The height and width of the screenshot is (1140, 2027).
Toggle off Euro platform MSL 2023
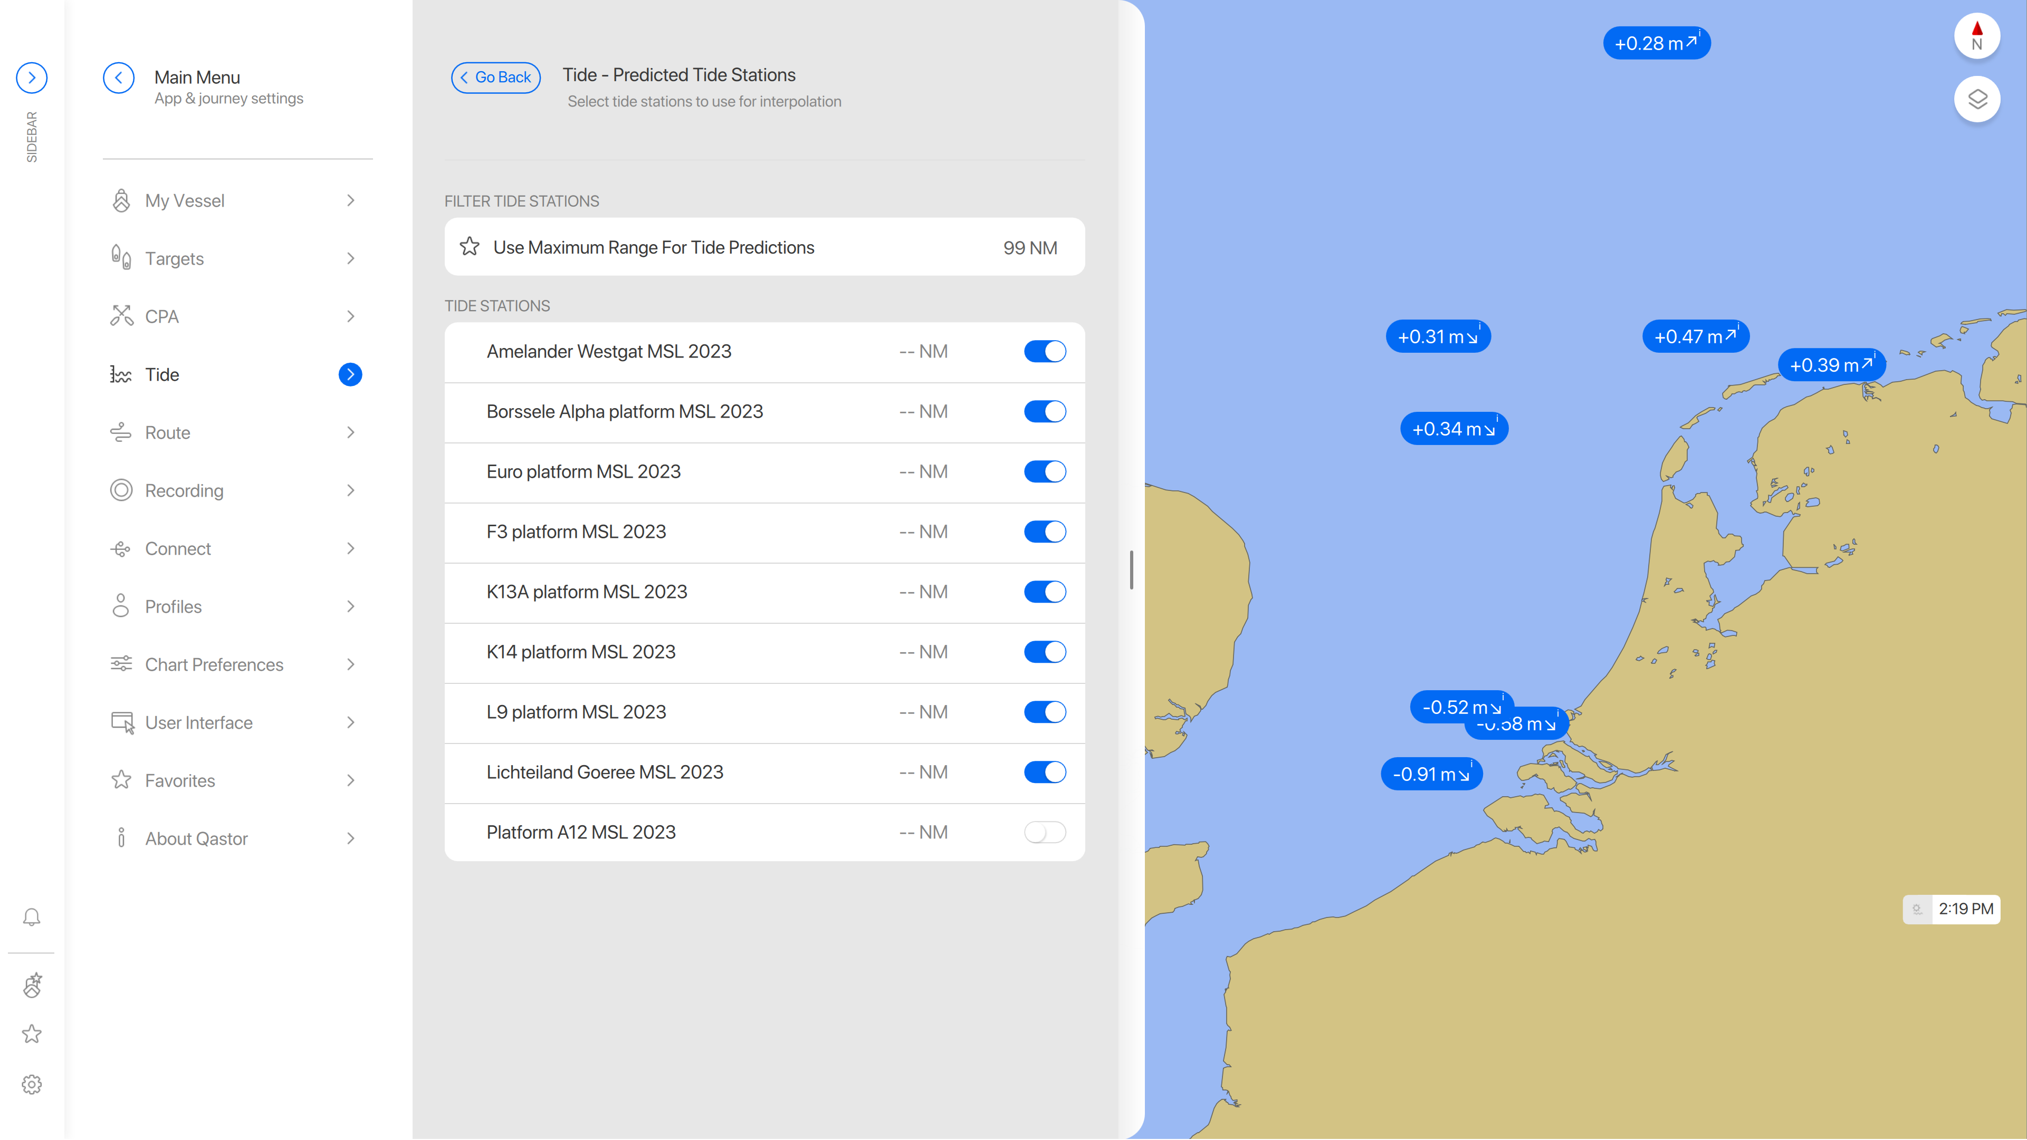[1044, 472]
